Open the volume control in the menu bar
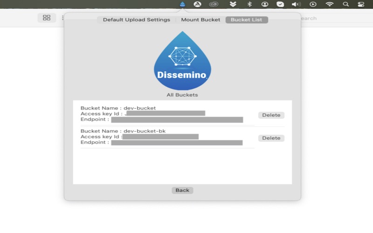Viewport: 373px width, 233px height. [x=296, y=4]
